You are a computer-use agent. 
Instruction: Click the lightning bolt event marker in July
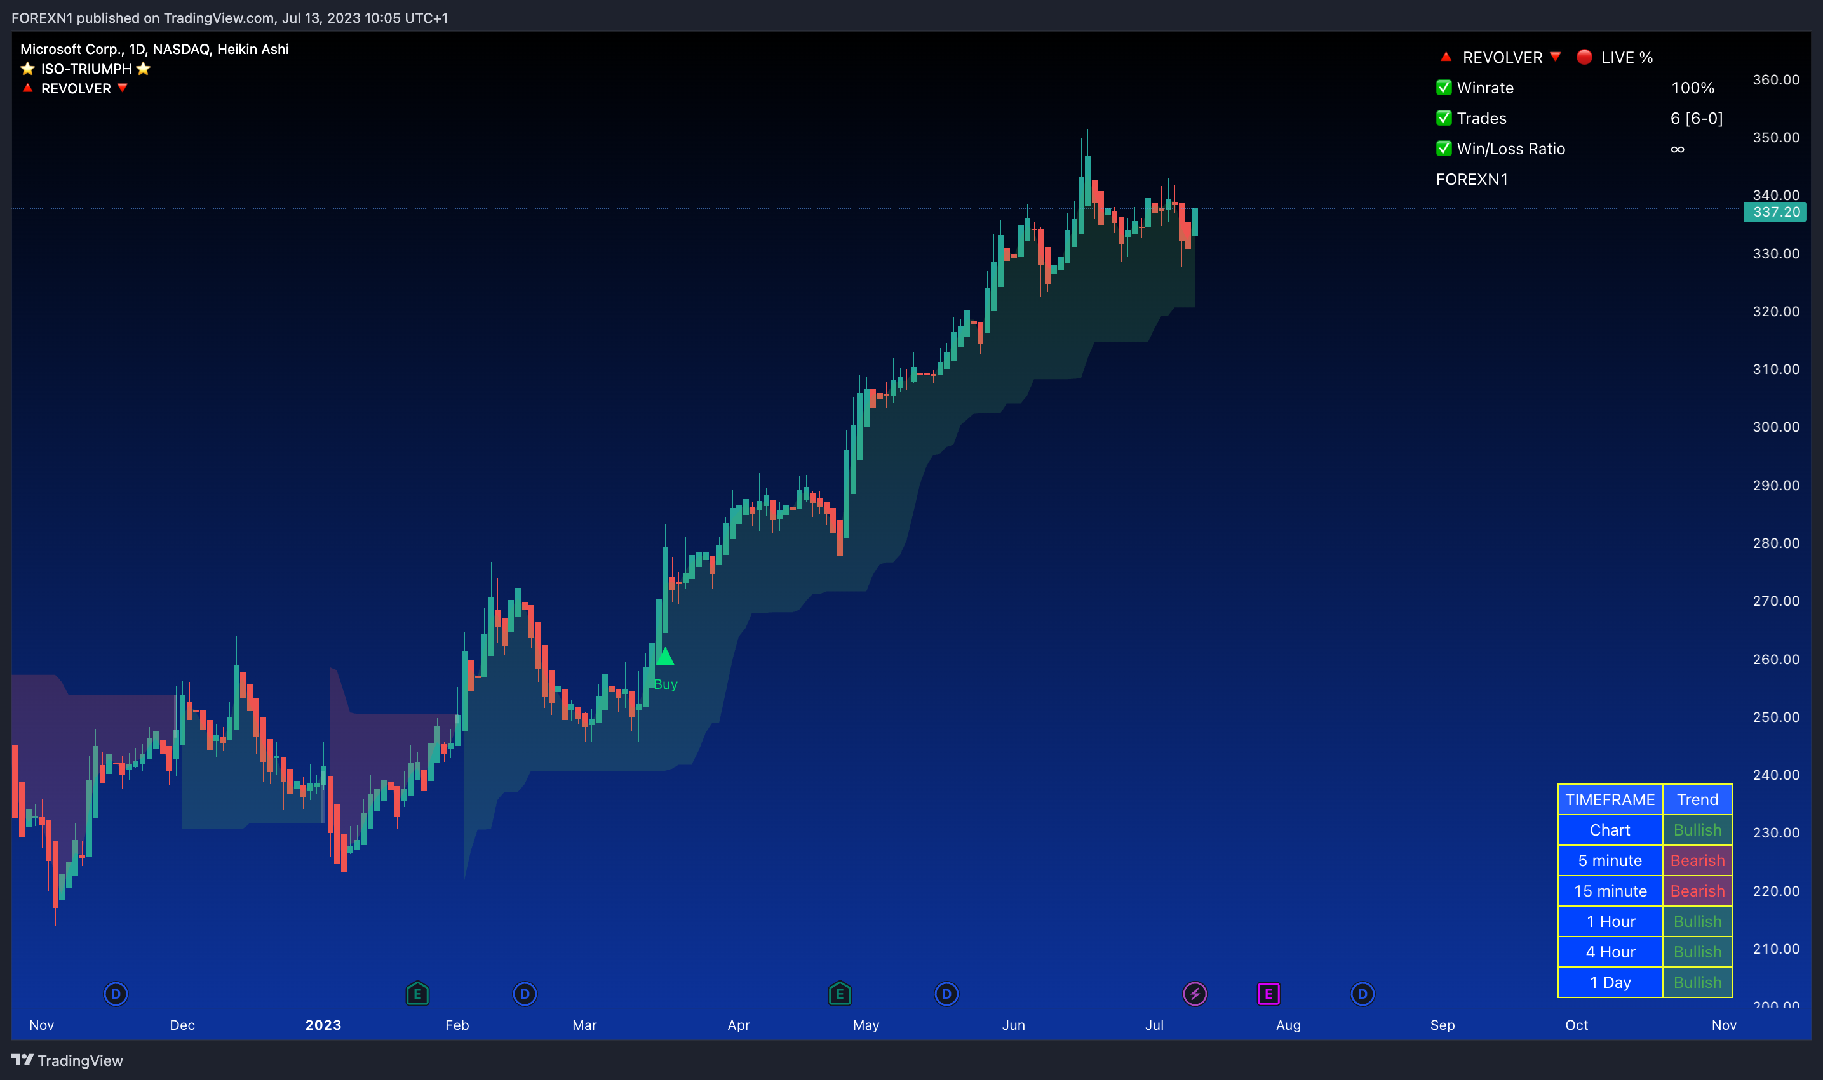tap(1195, 994)
